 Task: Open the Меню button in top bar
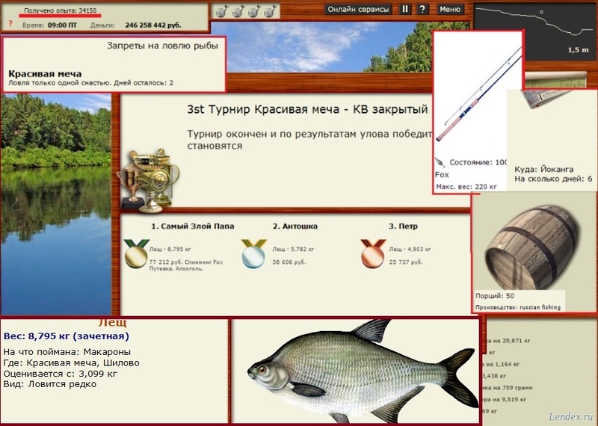449,10
